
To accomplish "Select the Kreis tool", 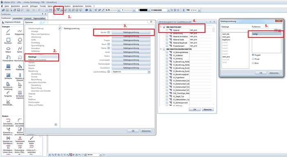I will click(x=20, y=41).
